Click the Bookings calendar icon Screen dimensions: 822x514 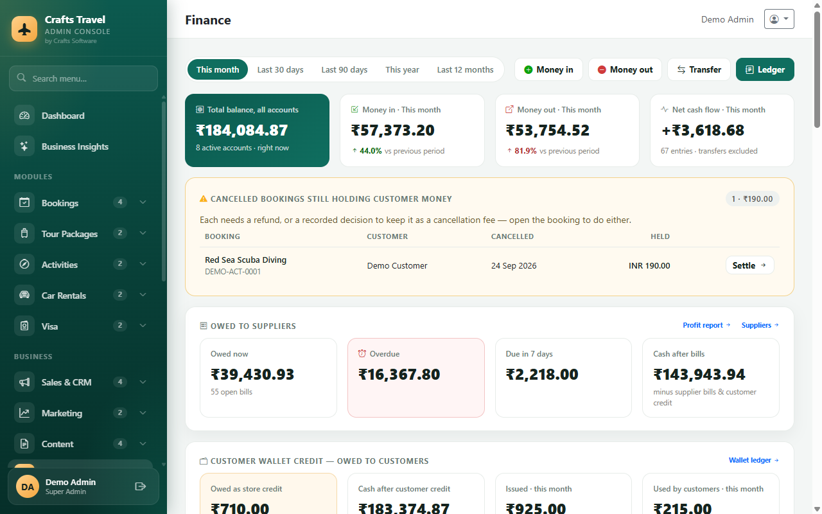pyautogui.click(x=24, y=202)
